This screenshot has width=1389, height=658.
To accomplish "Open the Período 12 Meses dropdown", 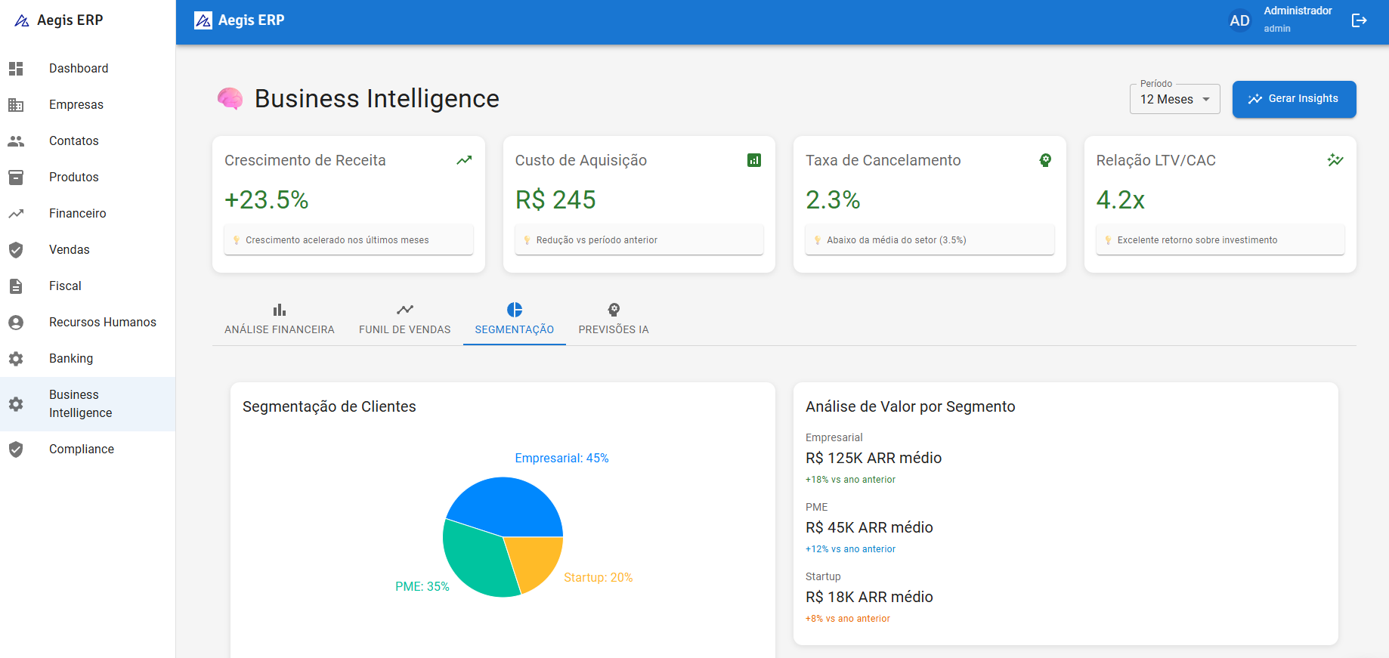I will (x=1174, y=99).
